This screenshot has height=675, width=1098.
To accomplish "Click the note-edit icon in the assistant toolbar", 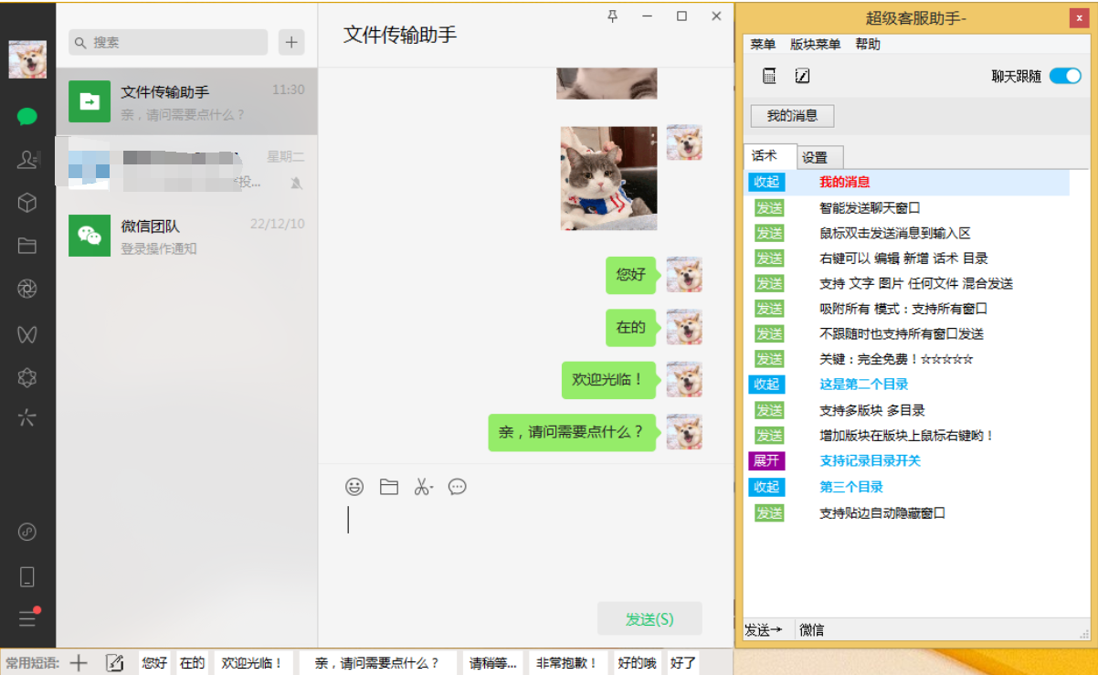I will click(801, 77).
